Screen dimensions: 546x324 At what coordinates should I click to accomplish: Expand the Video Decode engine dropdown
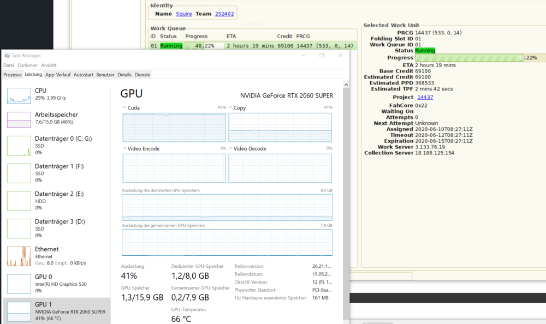pos(230,148)
